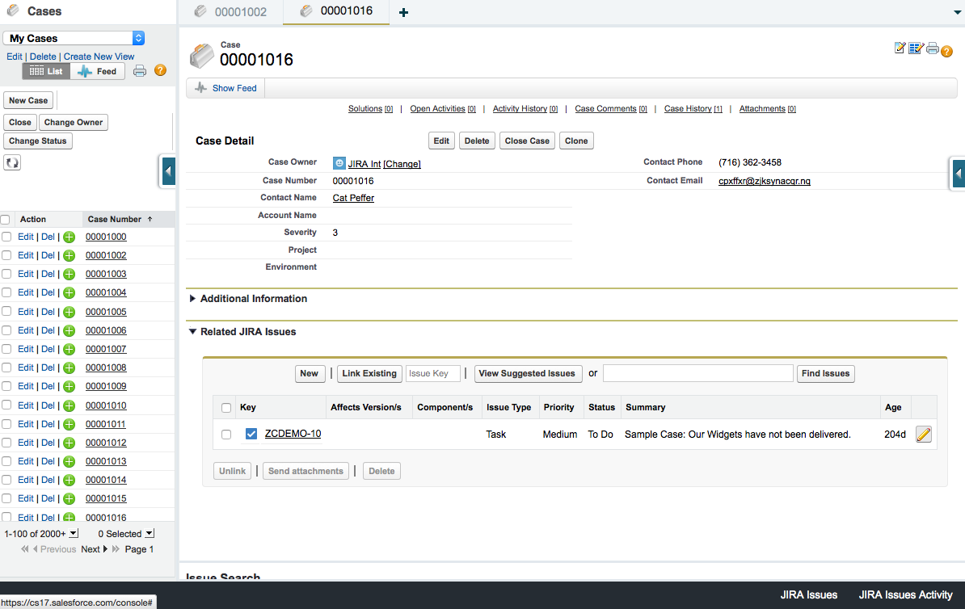
Task: Expand the Additional Information section
Action: (192, 299)
